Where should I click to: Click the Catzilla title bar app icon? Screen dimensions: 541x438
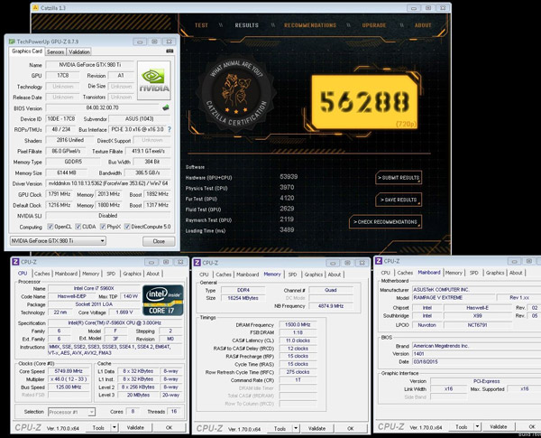(35, 7)
